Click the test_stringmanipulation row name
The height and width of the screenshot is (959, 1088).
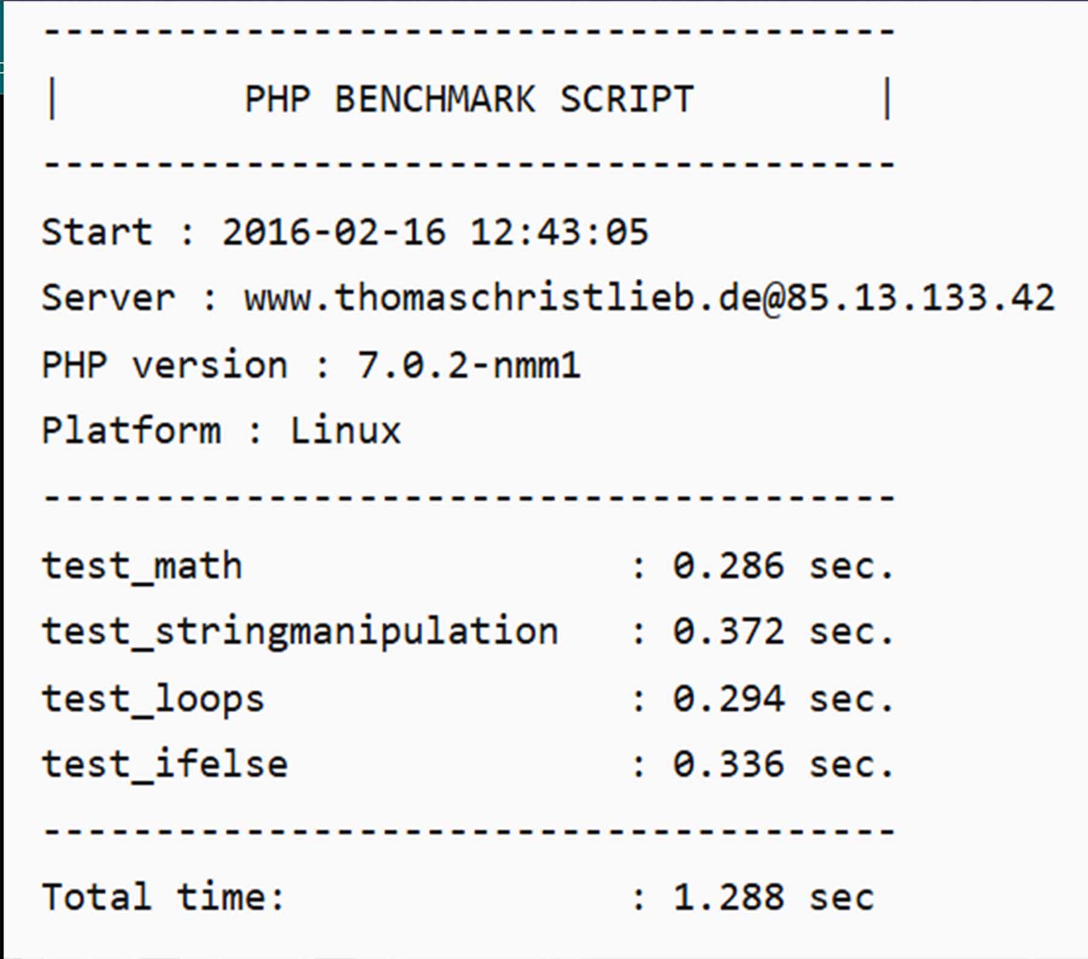point(300,632)
